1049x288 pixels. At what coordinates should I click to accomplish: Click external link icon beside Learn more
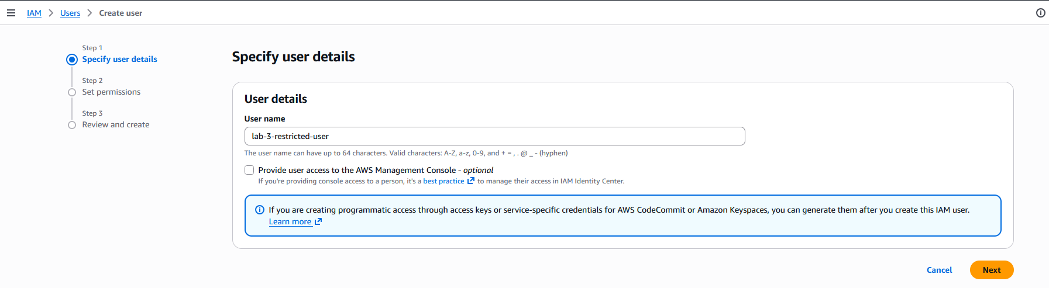click(x=318, y=221)
